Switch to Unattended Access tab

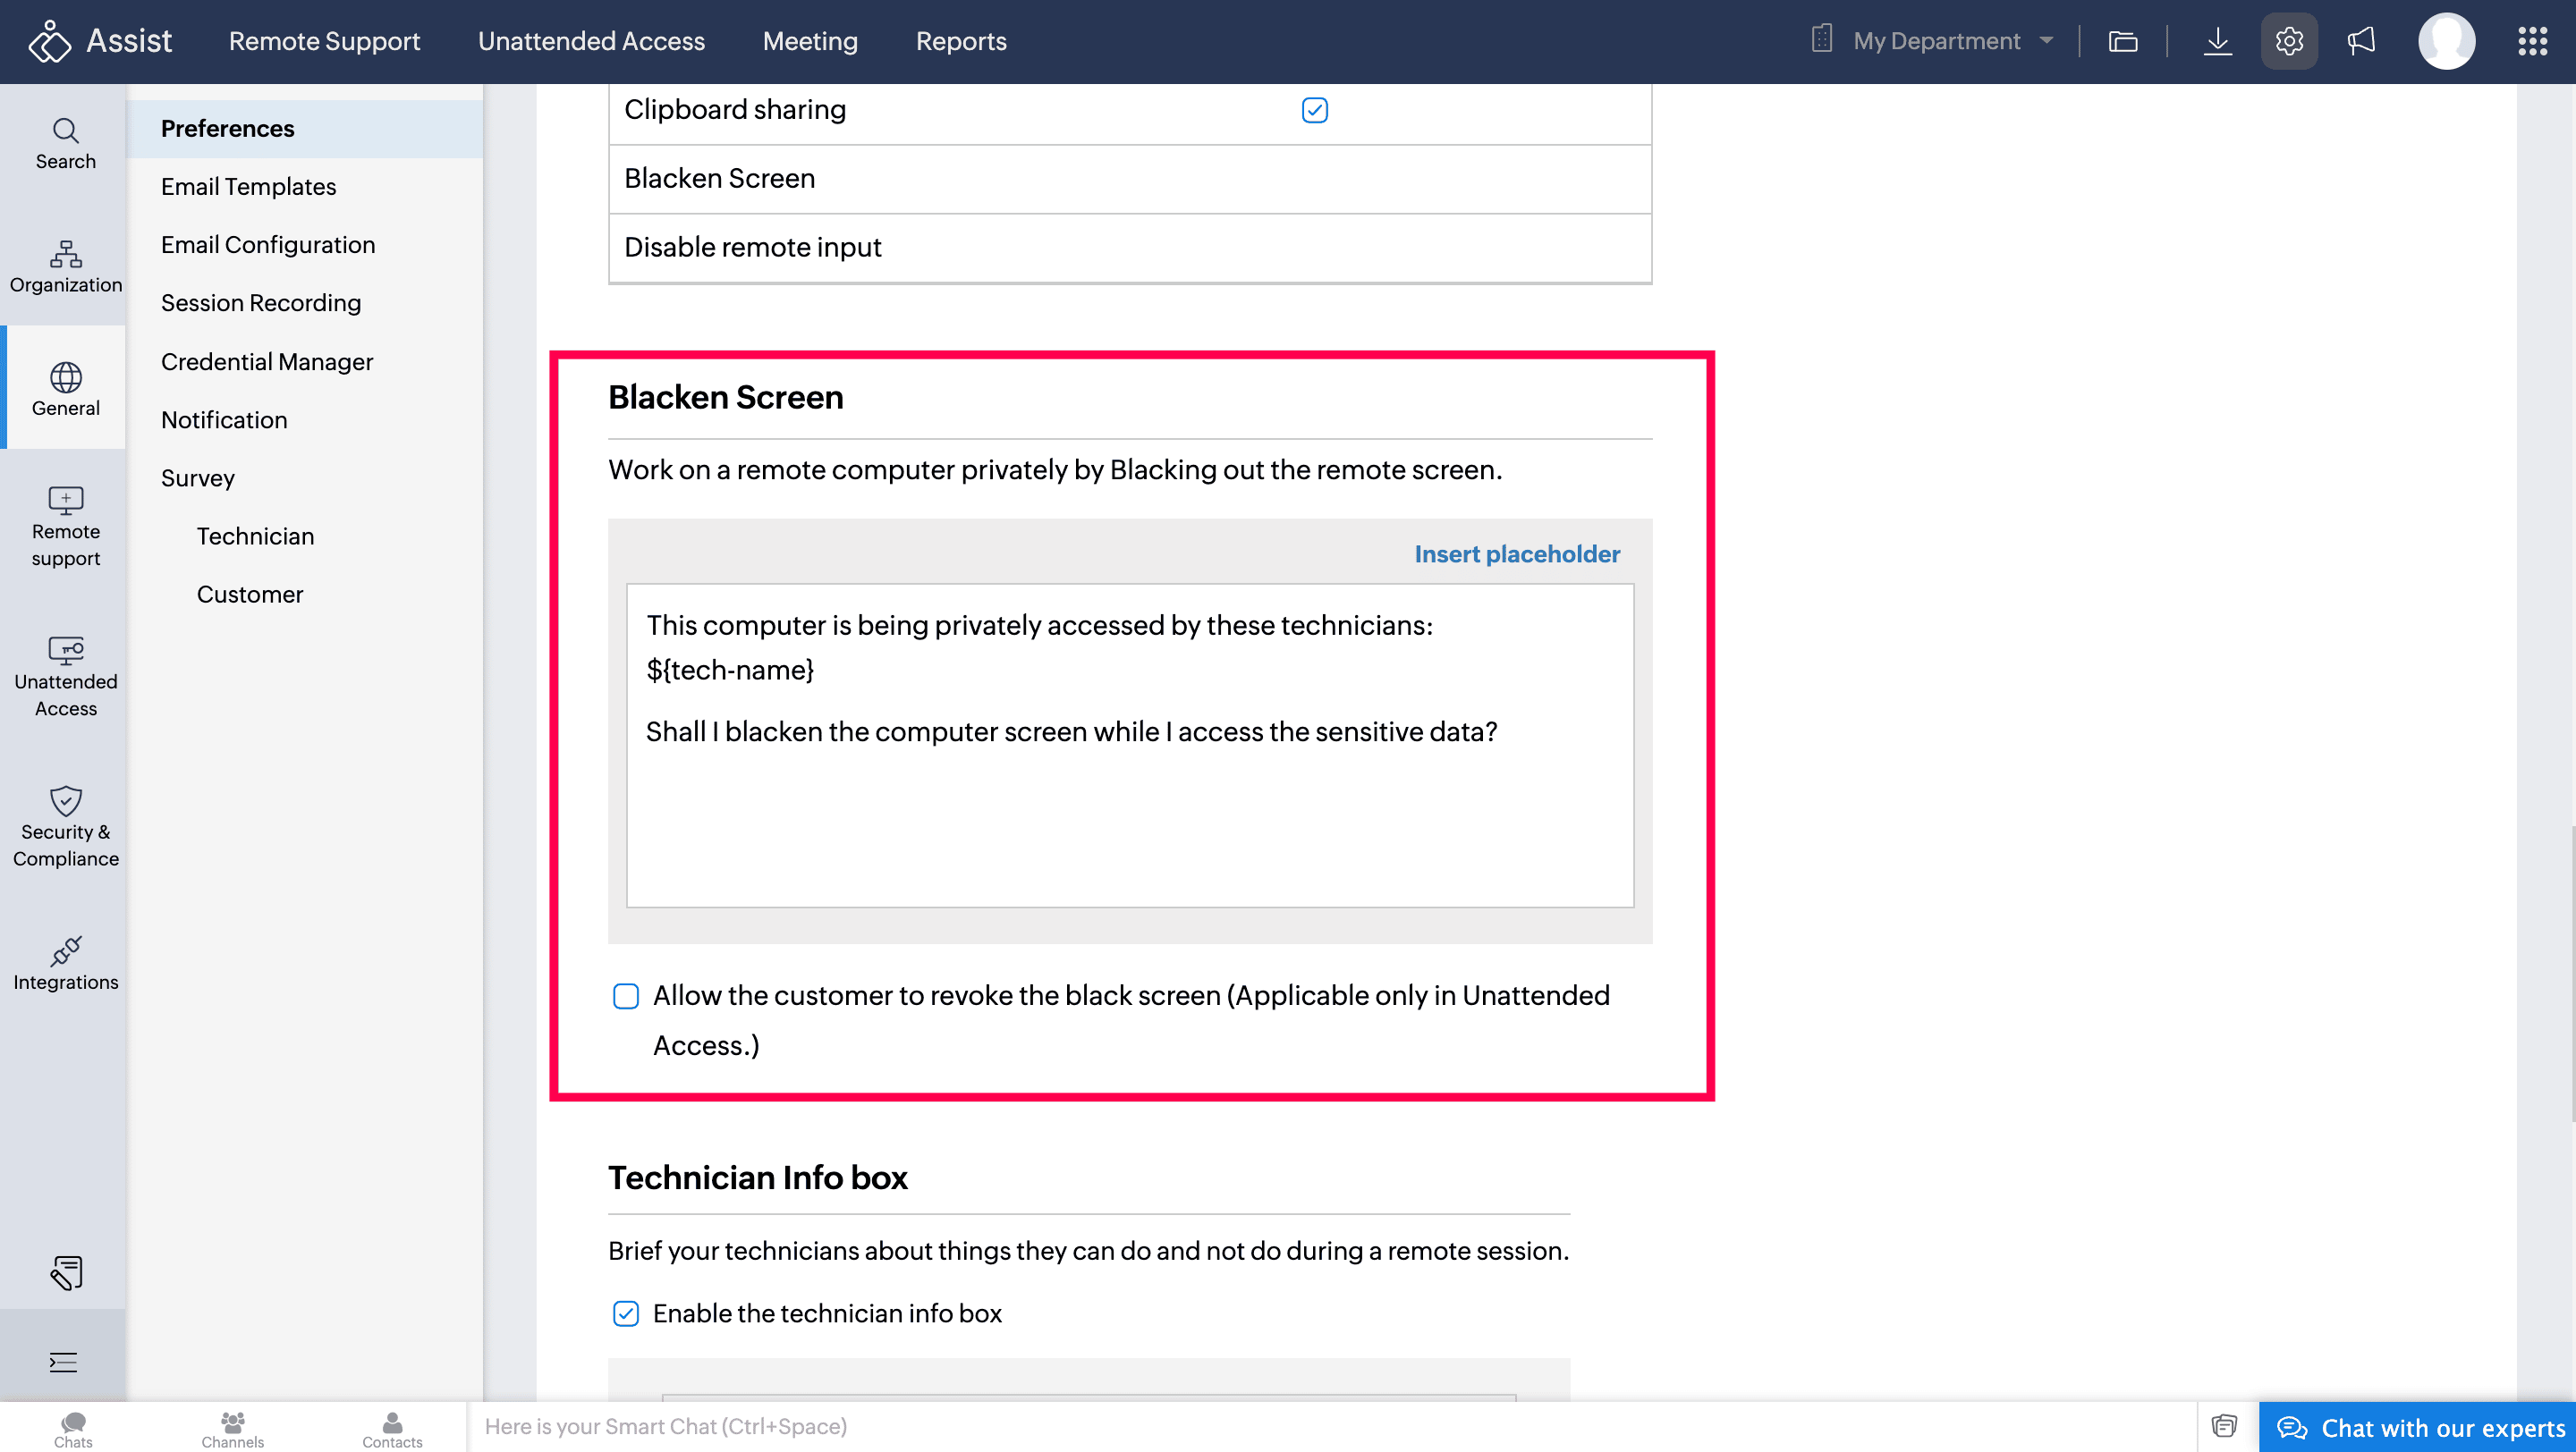591,41
